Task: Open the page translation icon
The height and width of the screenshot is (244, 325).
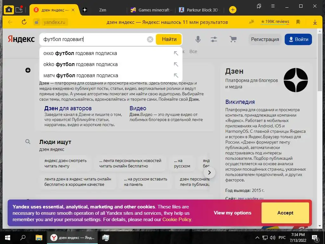Action: [x=251, y=22]
